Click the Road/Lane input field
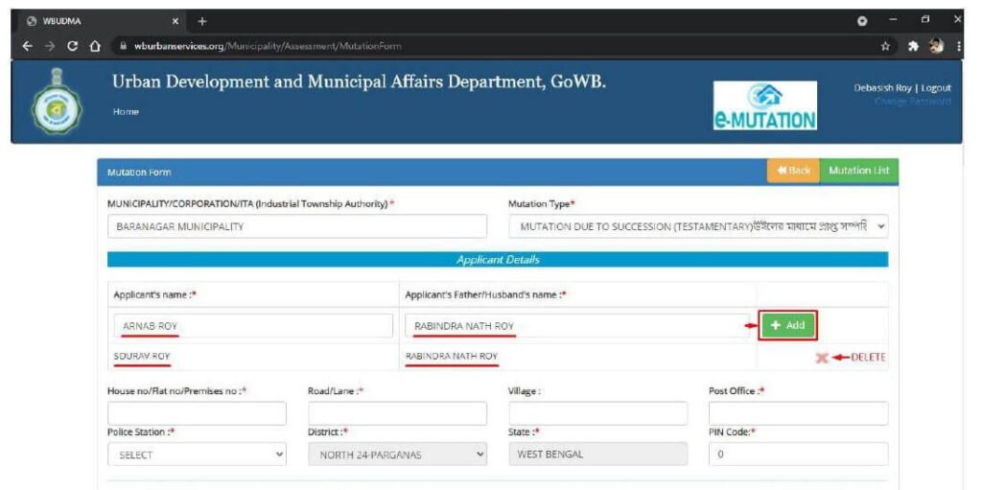The image size is (982, 490). click(x=397, y=413)
